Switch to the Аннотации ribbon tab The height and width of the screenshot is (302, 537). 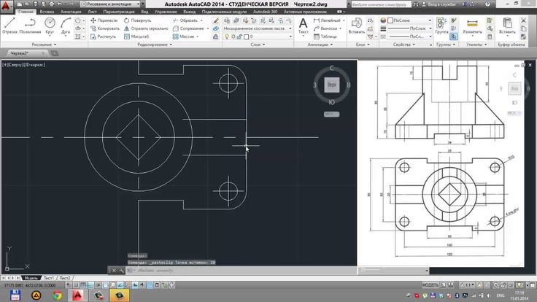[x=71, y=12]
